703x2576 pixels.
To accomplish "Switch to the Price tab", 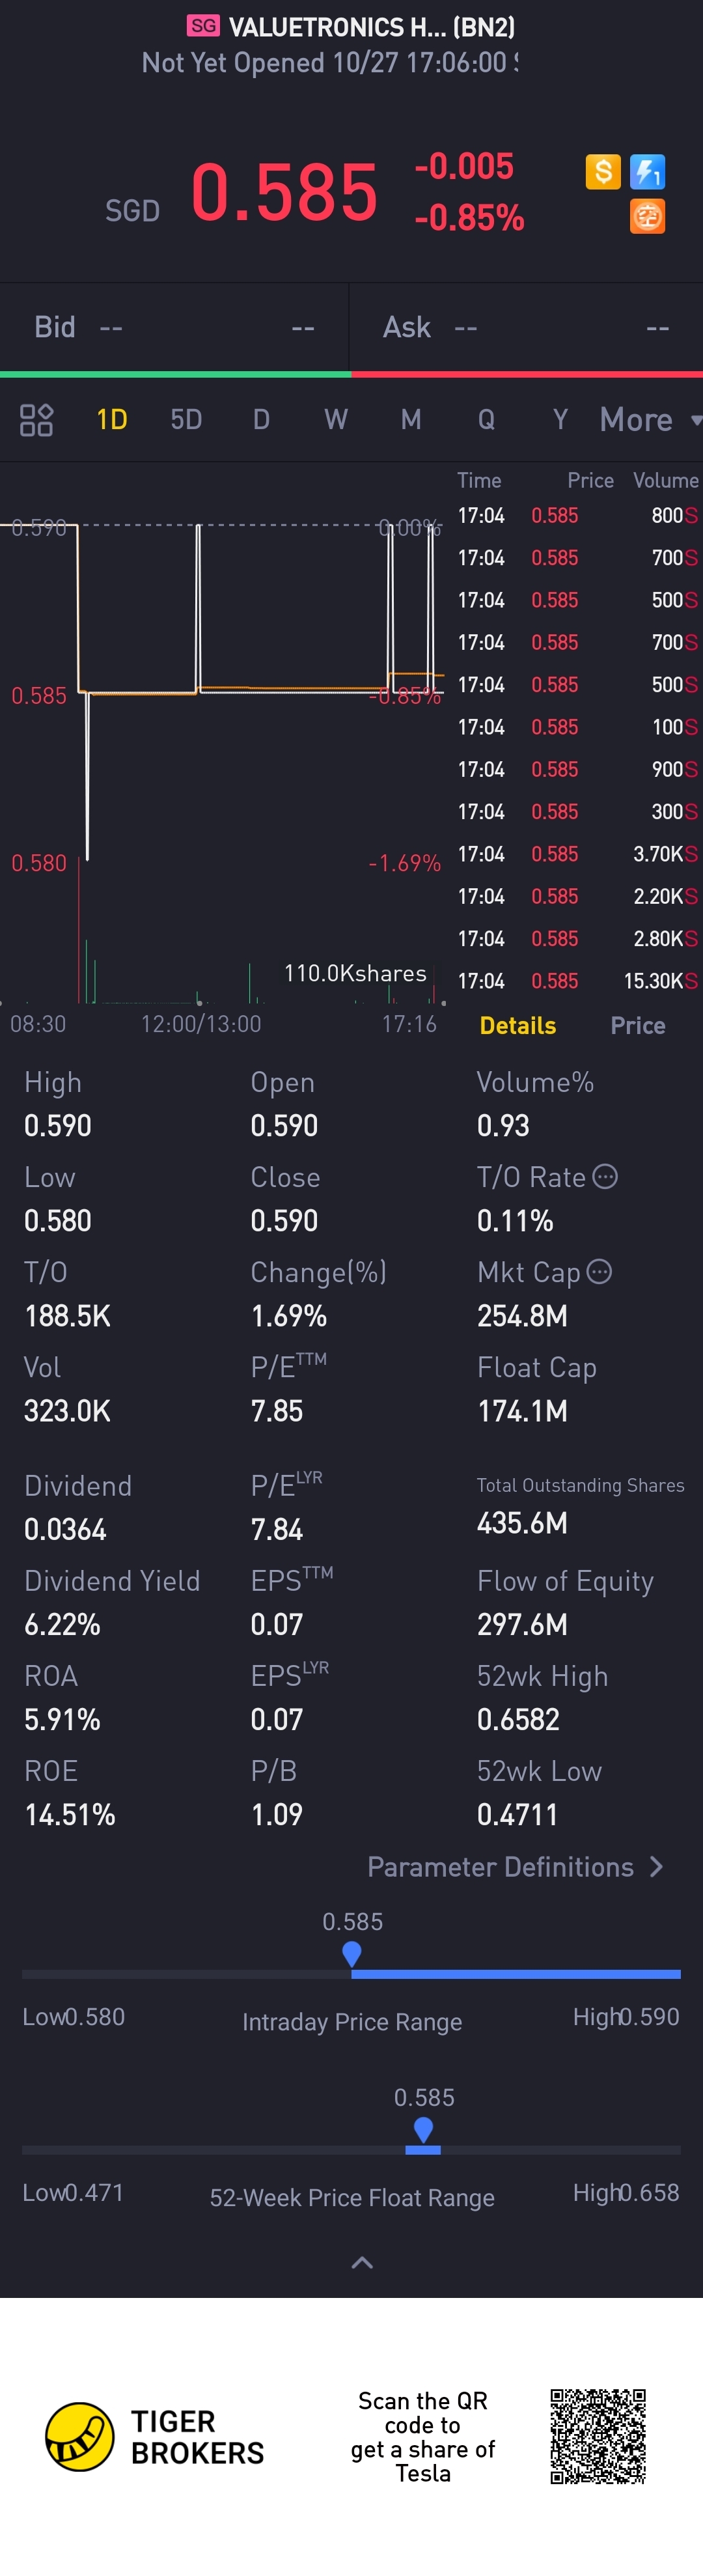I will click(x=638, y=1026).
